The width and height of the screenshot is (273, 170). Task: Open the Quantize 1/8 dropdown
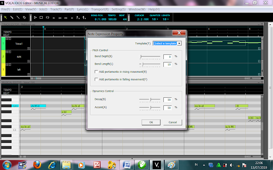155,19
